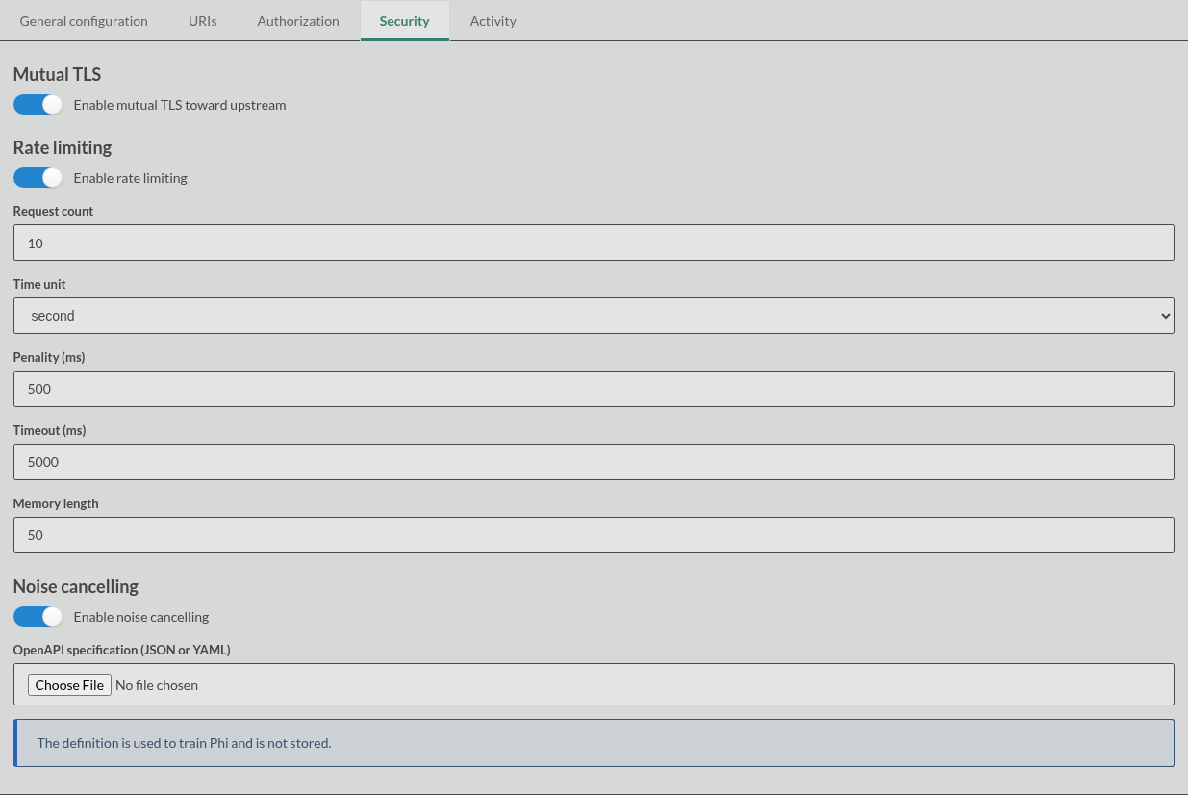Click the Timeout (ms) input field
This screenshot has width=1188, height=795.
click(594, 462)
